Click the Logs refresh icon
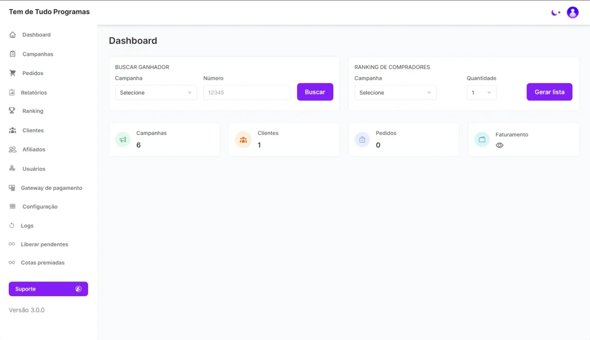This screenshot has height=340, width=590. tap(12, 226)
